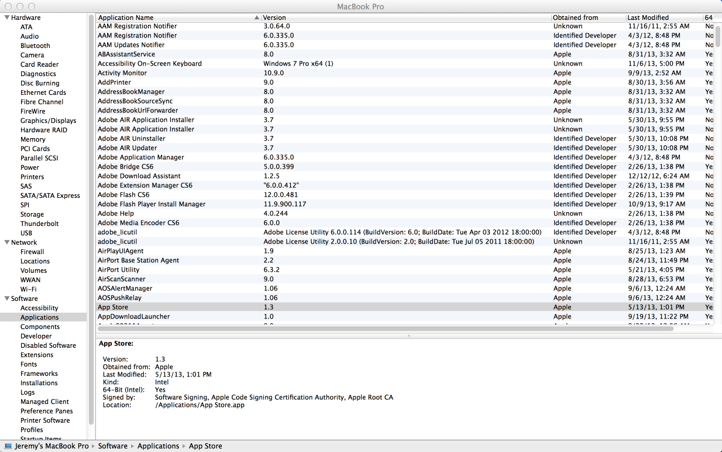Click Jeremy's MacBook Pro in the path bar
This screenshot has height=452, width=722.
pos(51,446)
